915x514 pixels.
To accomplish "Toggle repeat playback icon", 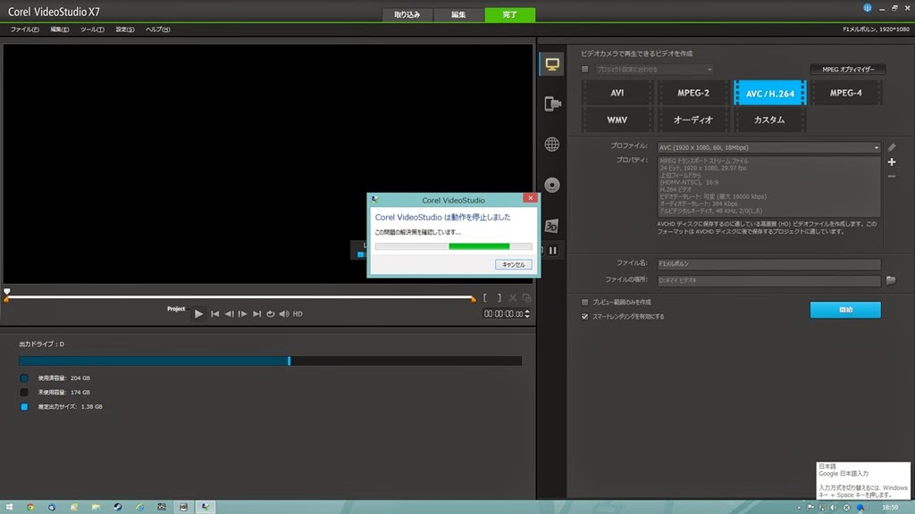I will (270, 314).
